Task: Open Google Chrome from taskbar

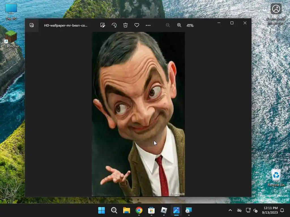Action: coord(139,210)
